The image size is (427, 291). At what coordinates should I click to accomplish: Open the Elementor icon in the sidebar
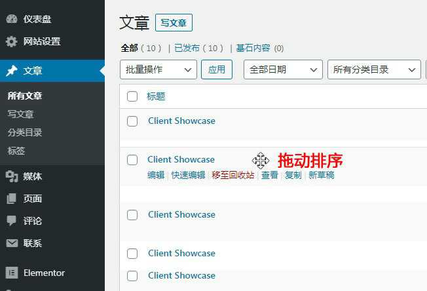[12, 273]
